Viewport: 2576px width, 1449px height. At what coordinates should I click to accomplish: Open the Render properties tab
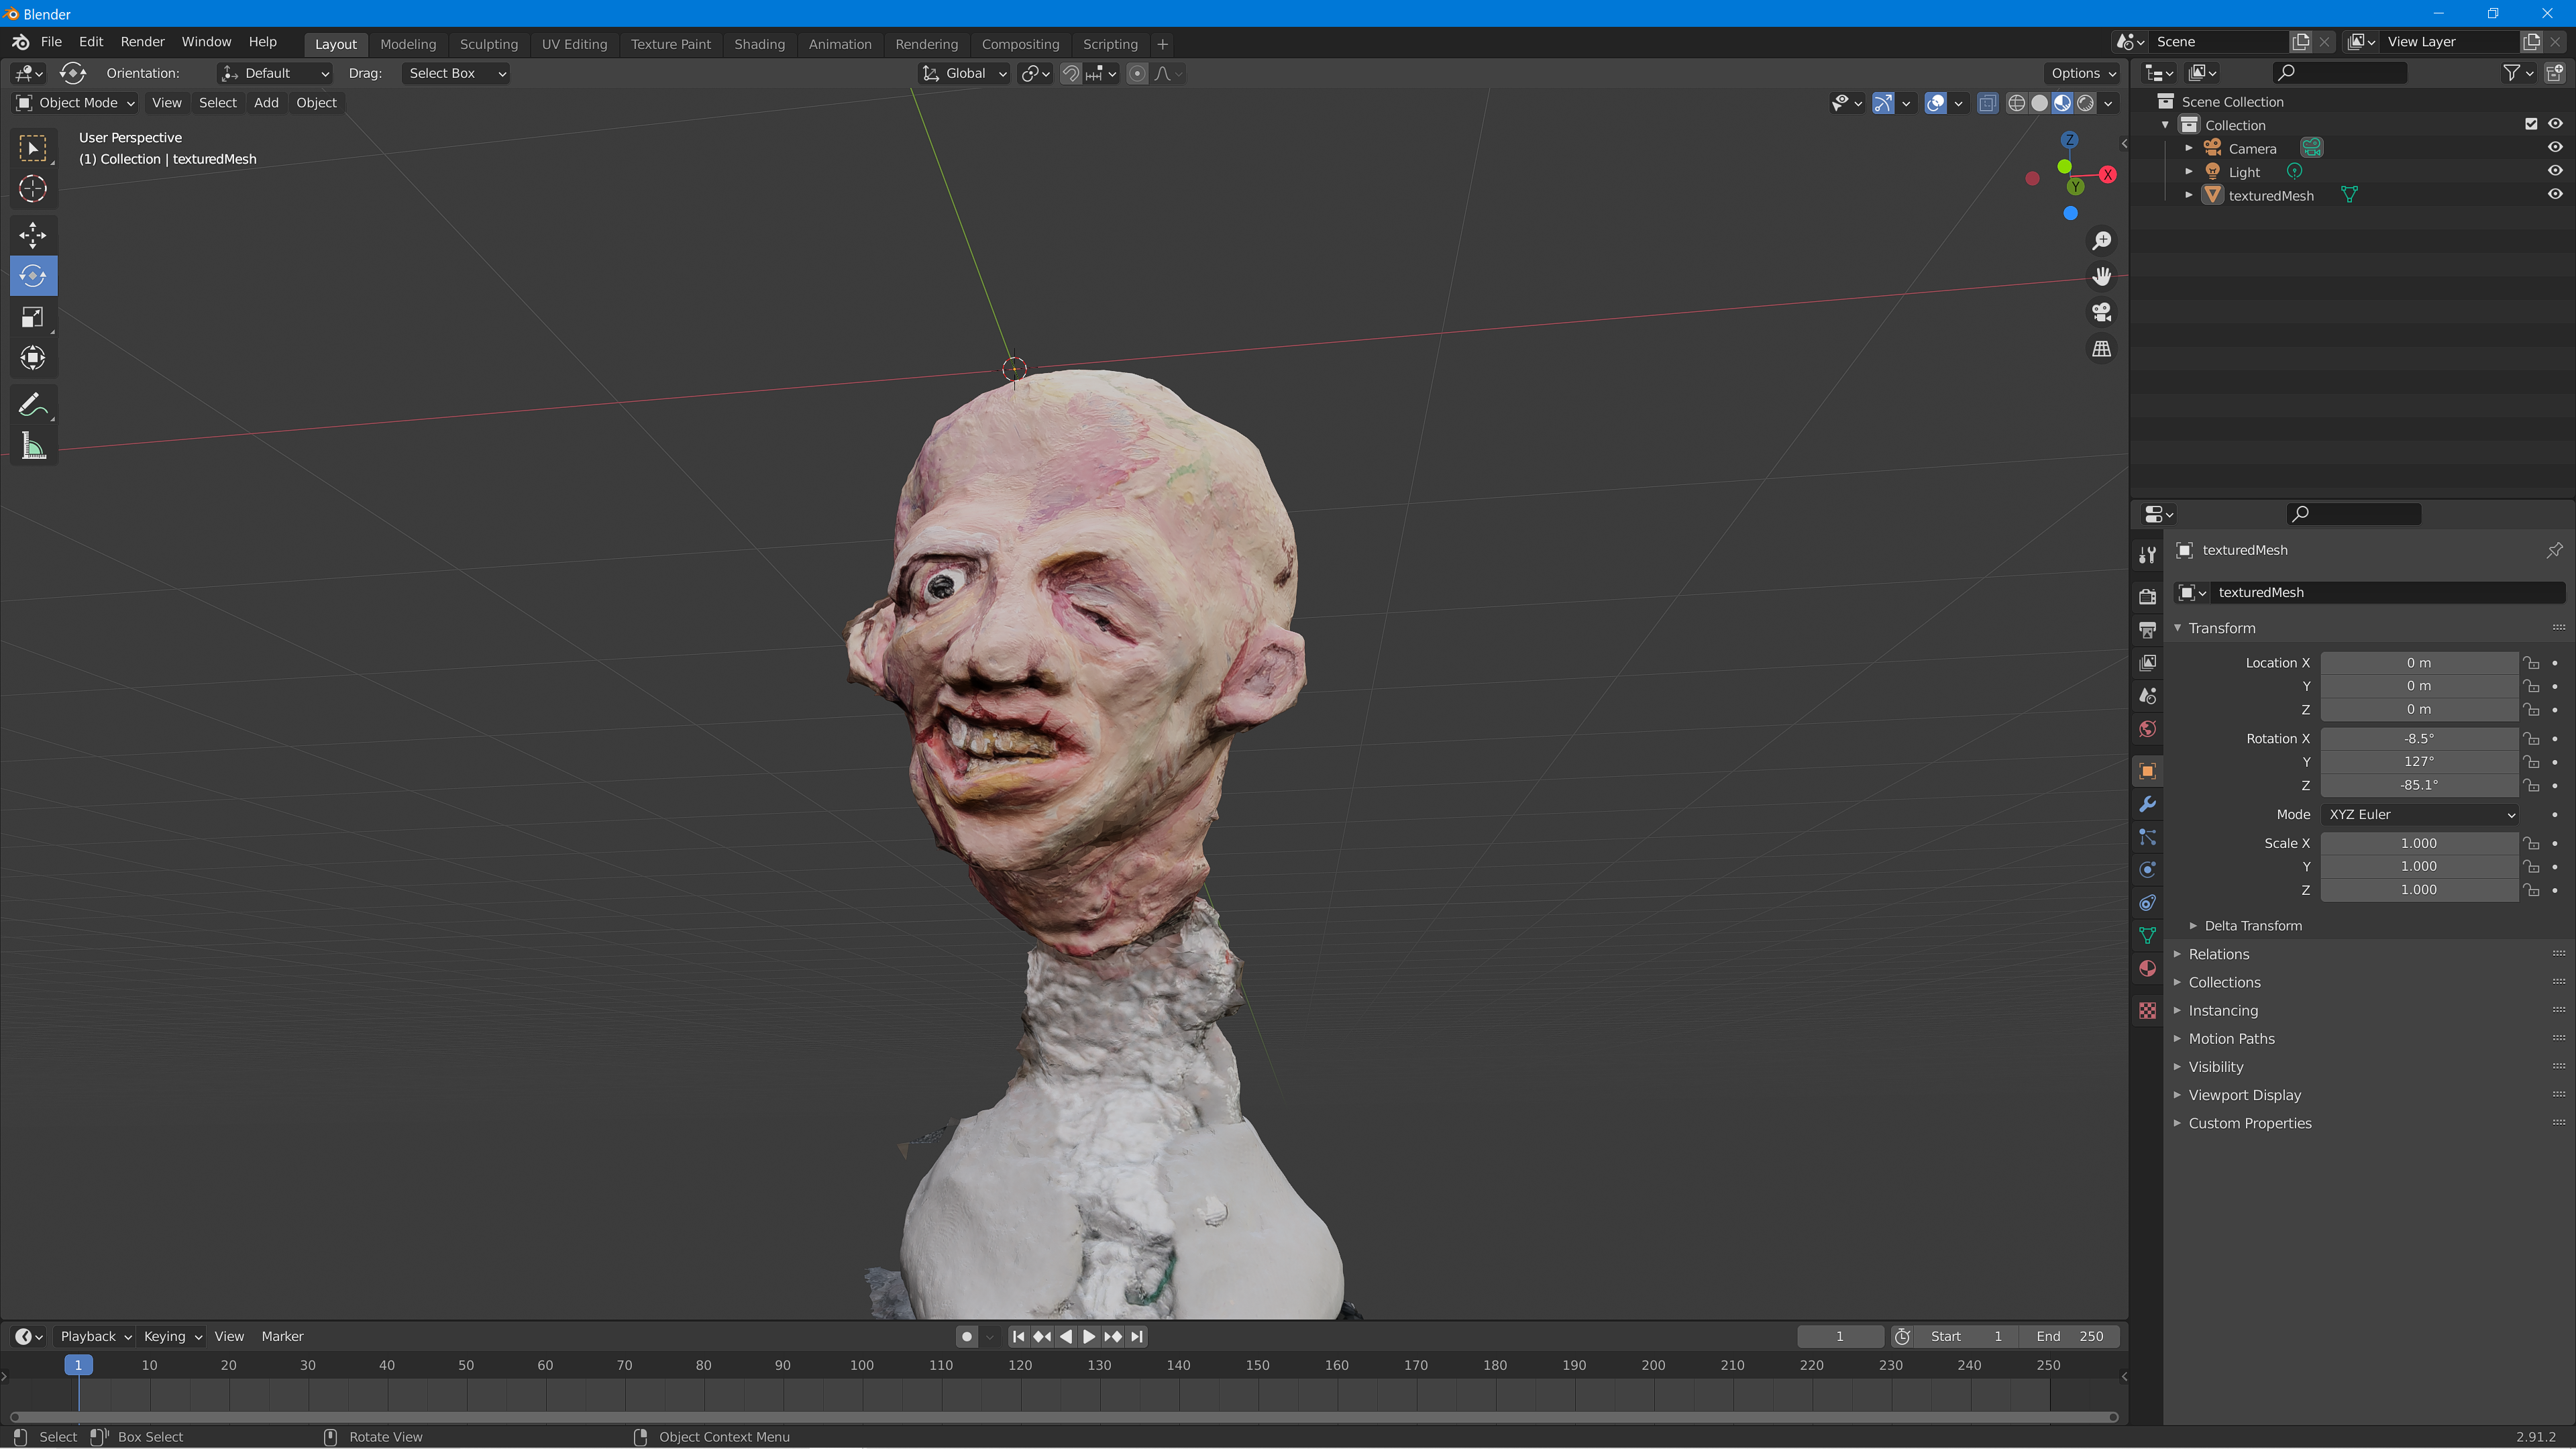pyautogui.click(x=2147, y=597)
